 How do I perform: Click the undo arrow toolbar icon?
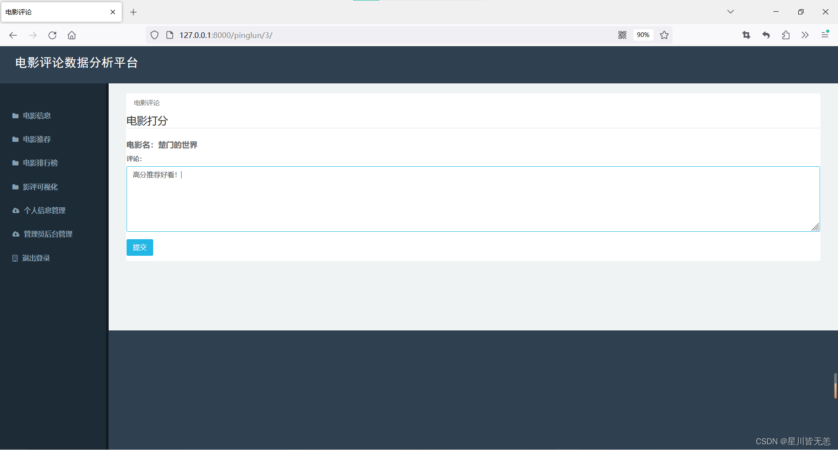click(x=766, y=35)
